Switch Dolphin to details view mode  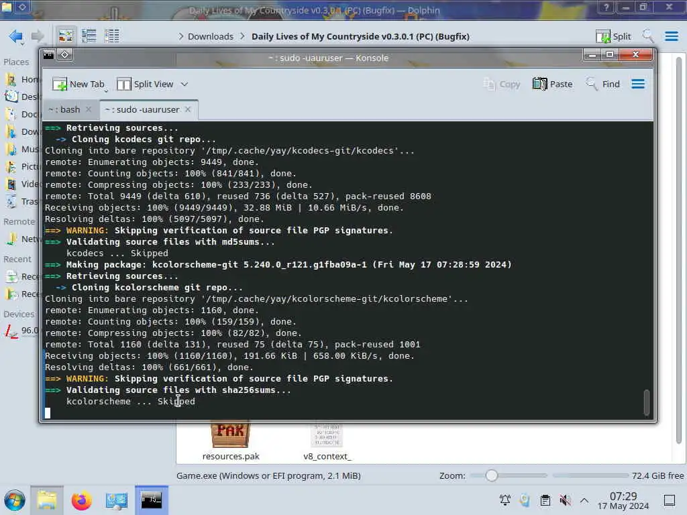pos(112,36)
